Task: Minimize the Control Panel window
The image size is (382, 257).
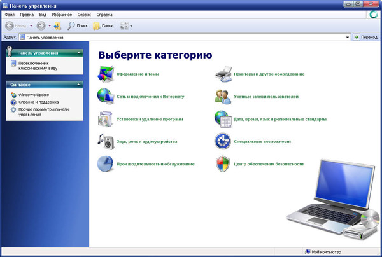Action: 348,4
